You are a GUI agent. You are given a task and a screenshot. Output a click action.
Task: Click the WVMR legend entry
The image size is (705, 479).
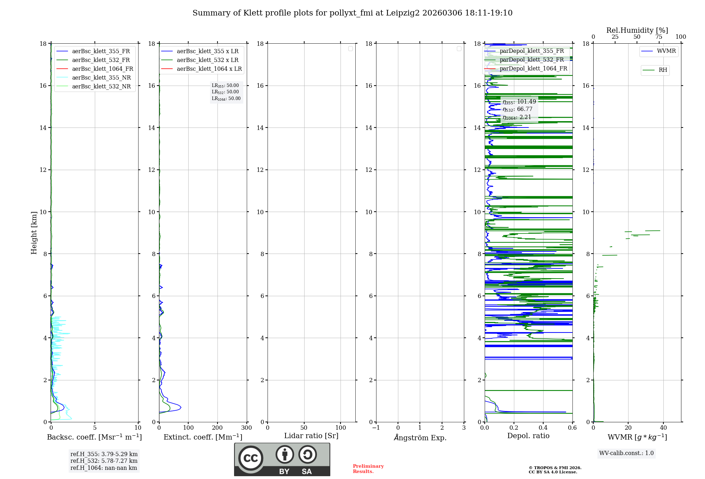click(x=666, y=51)
